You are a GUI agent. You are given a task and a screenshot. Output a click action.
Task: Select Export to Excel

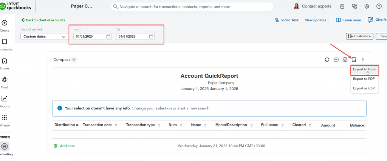pos(364,70)
